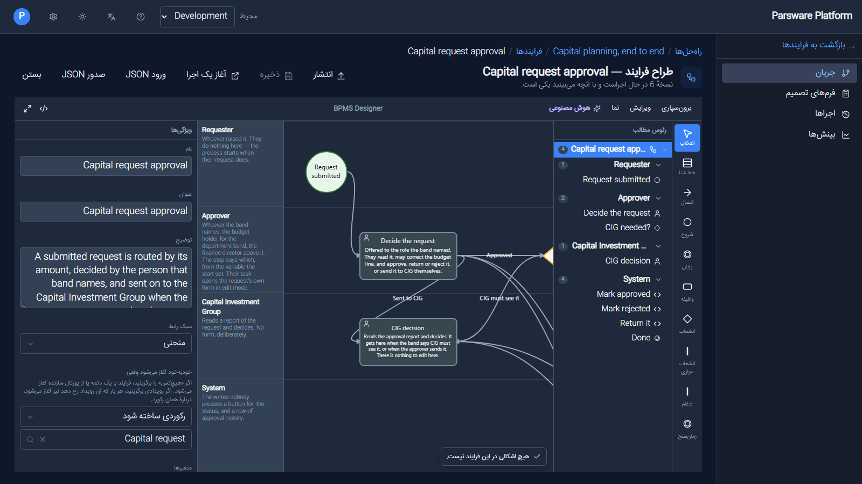Collapse the Capital Investment lane in outline
This screenshot has height=484, width=862.
658,246
